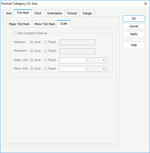Image resolution: width=150 pixels, height=153 pixels.
Task: Switch to the Range tab
Action: coord(87,13)
